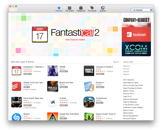Click See All for Best New Apps

pyautogui.click(x=116, y=62)
